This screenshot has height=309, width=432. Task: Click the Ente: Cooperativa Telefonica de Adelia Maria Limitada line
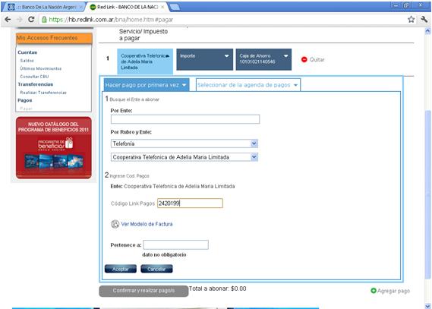(172, 186)
